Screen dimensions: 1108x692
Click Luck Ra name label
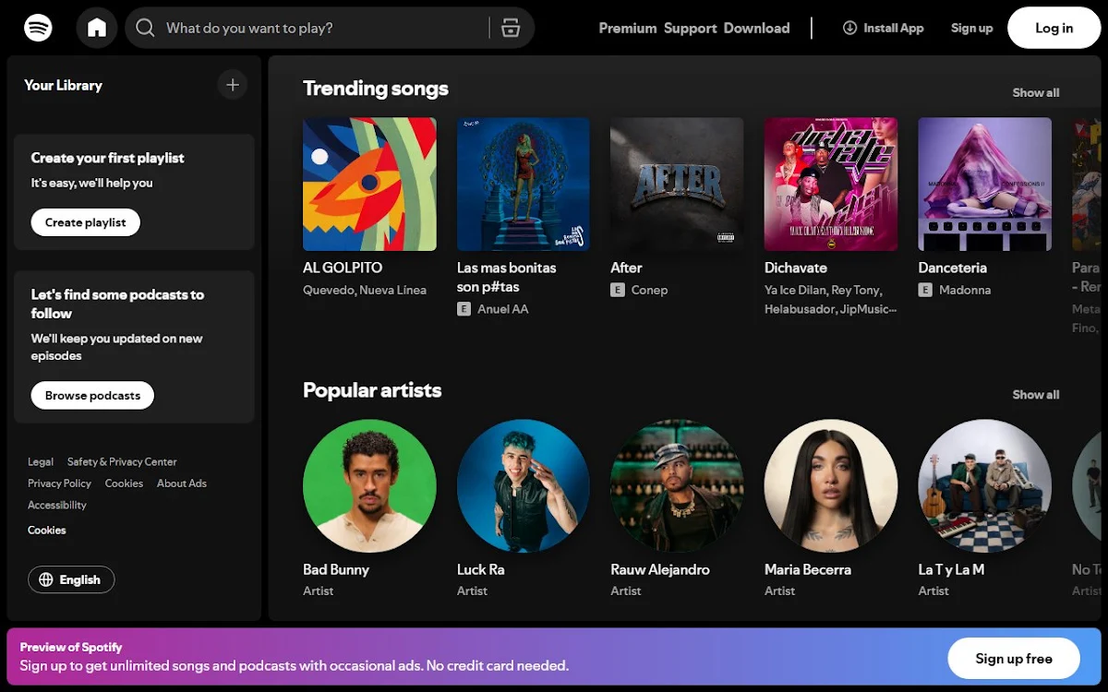[x=480, y=569]
